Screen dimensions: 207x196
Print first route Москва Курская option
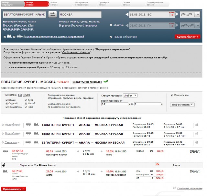click(x=196, y=125)
